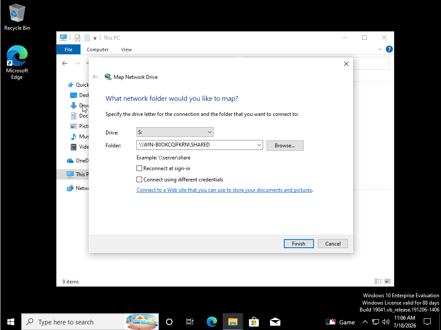This screenshot has width=441, height=330.
Task: Open network status tray icon
Action: (376, 322)
